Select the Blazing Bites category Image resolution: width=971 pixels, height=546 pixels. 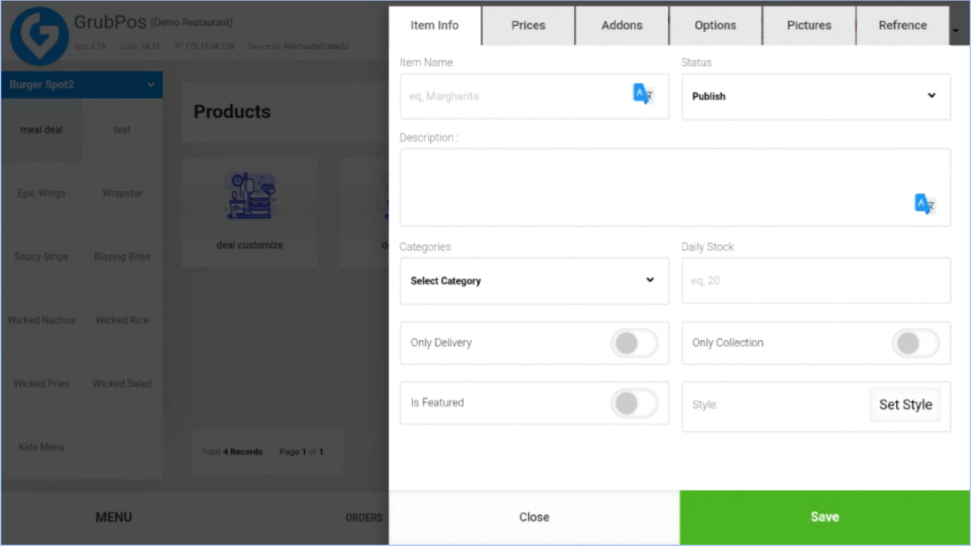122,257
